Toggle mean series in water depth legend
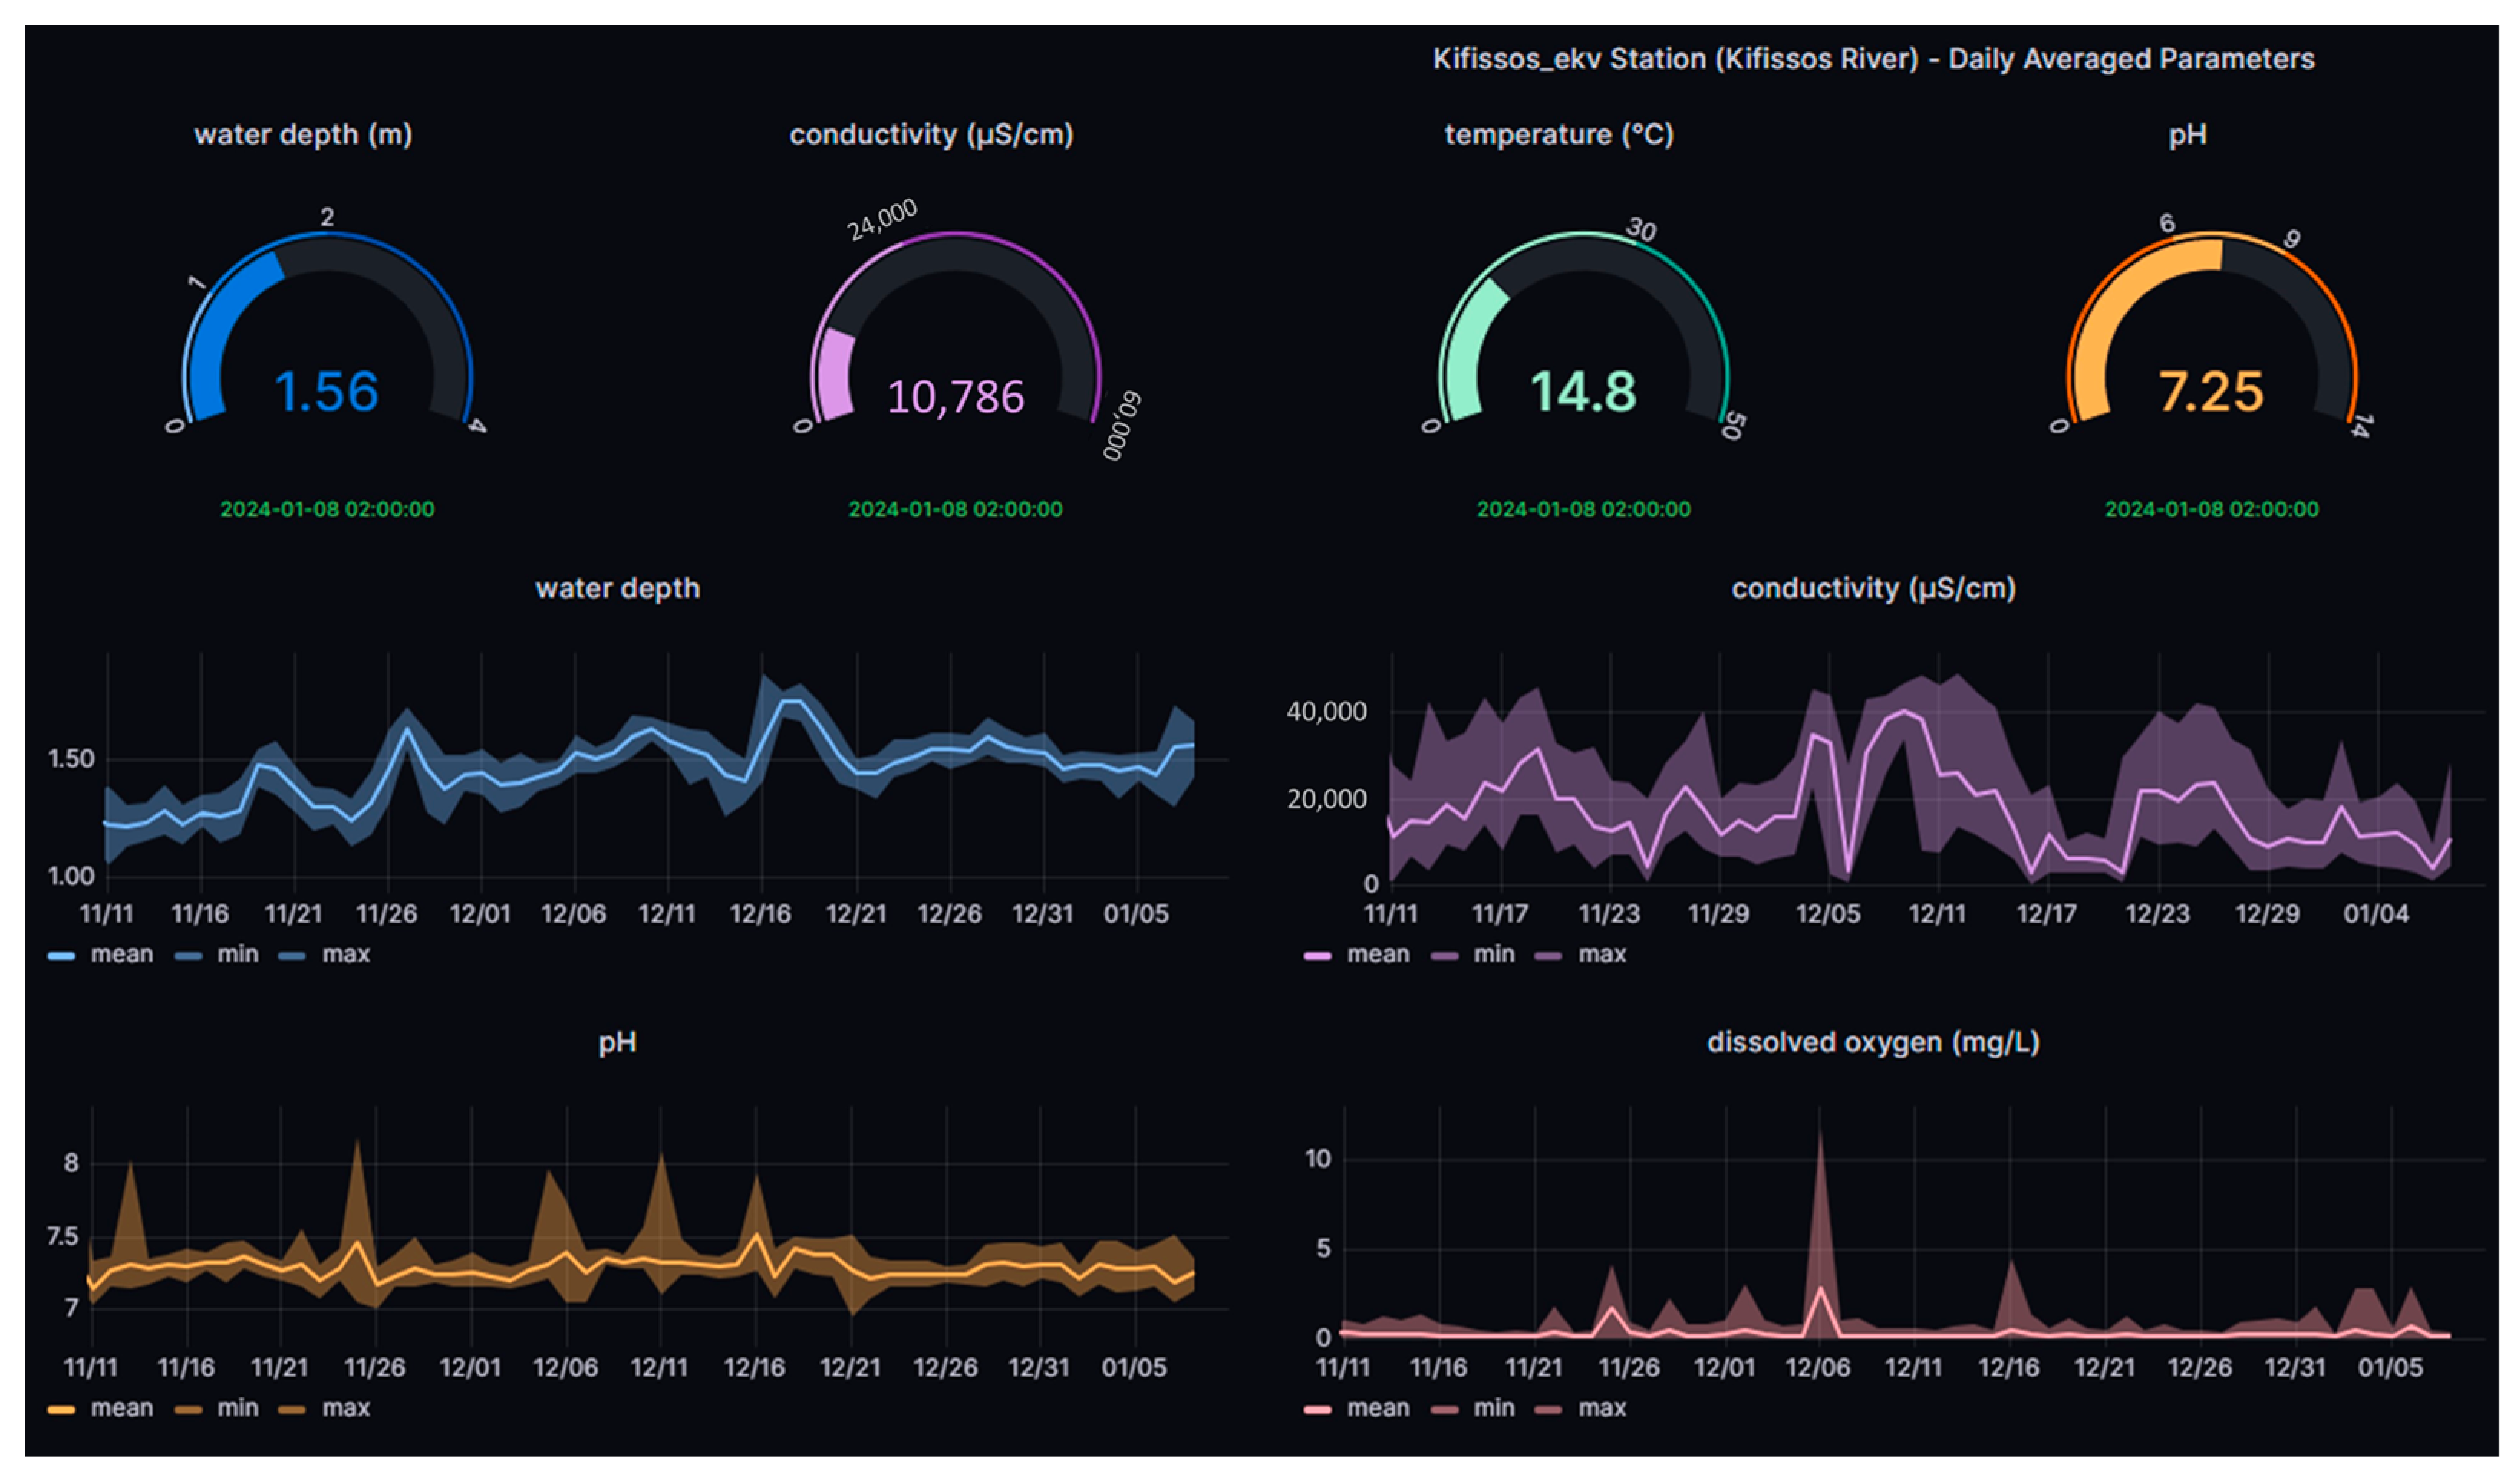The image size is (2517, 1484). (x=121, y=954)
